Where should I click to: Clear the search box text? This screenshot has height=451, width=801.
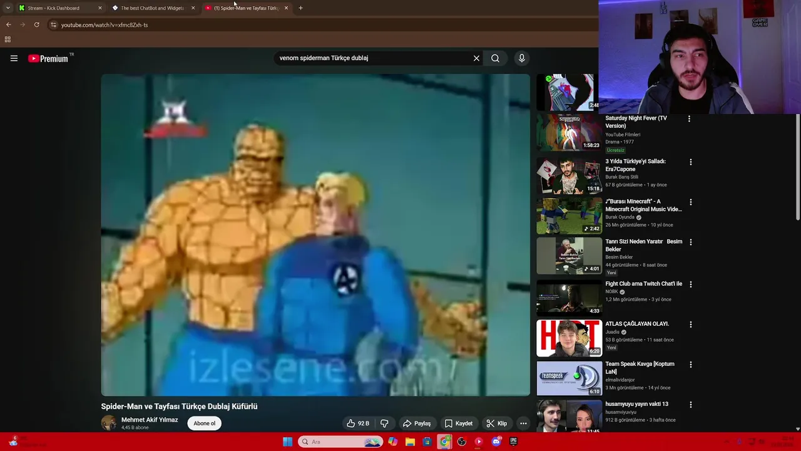pyautogui.click(x=476, y=58)
